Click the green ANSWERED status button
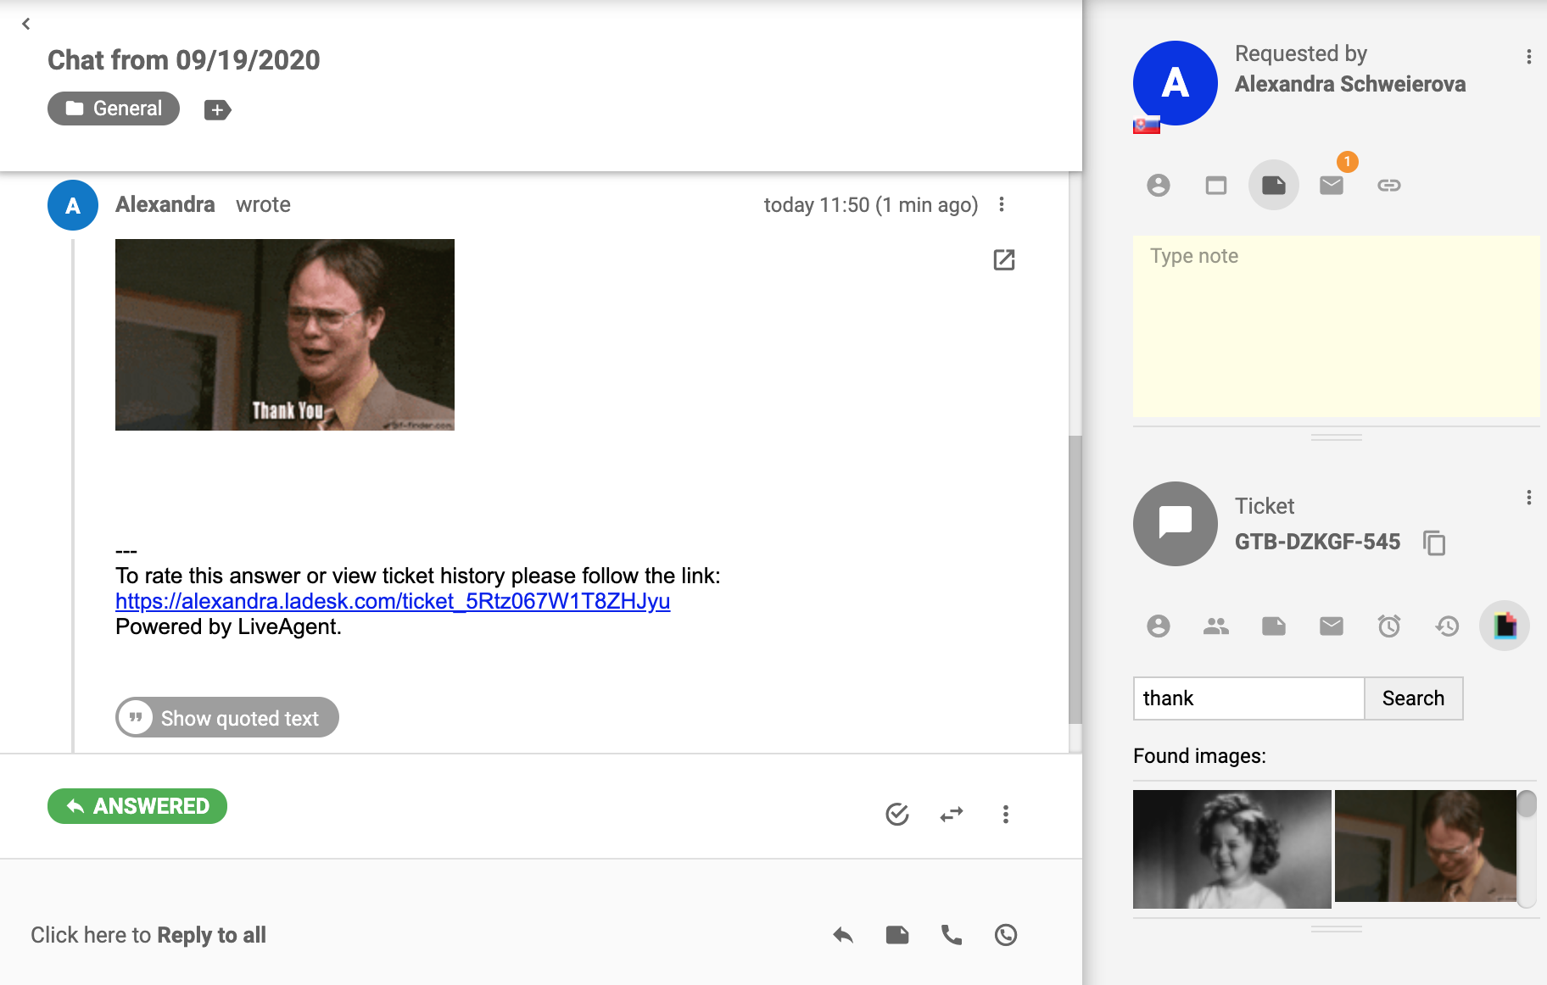 pyautogui.click(x=137, y=806)
